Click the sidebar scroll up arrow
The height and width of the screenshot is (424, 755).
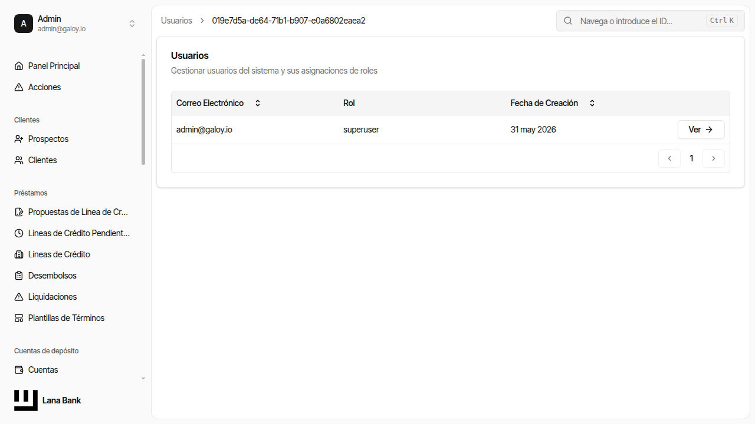coord(143,55)
